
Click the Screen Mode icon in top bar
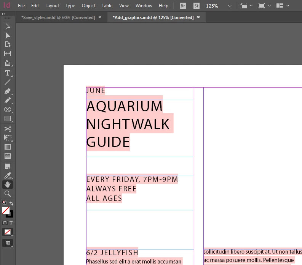[x=262, y=6]
